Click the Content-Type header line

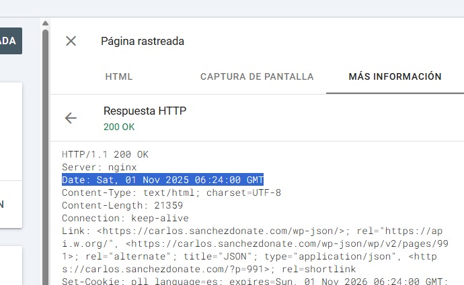pyautogui.click(x=171, y=192)
